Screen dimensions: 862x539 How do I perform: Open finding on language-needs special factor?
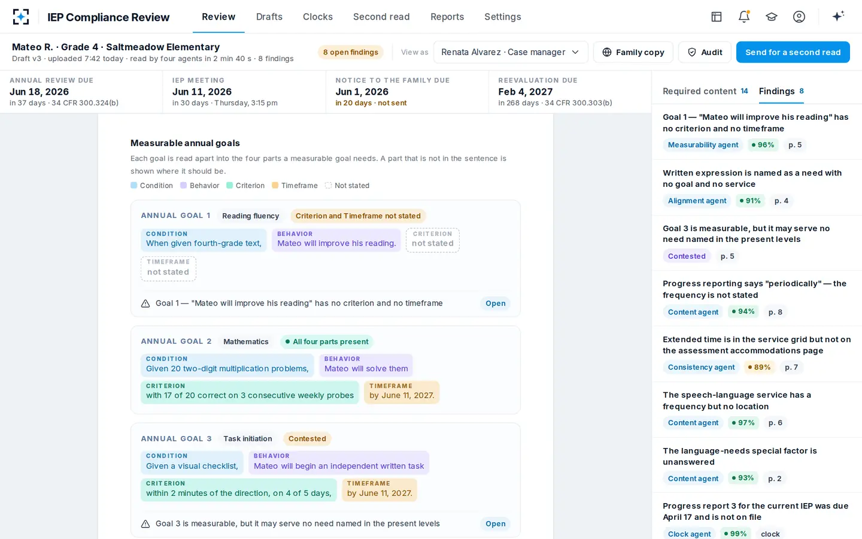tap(757, 465)
